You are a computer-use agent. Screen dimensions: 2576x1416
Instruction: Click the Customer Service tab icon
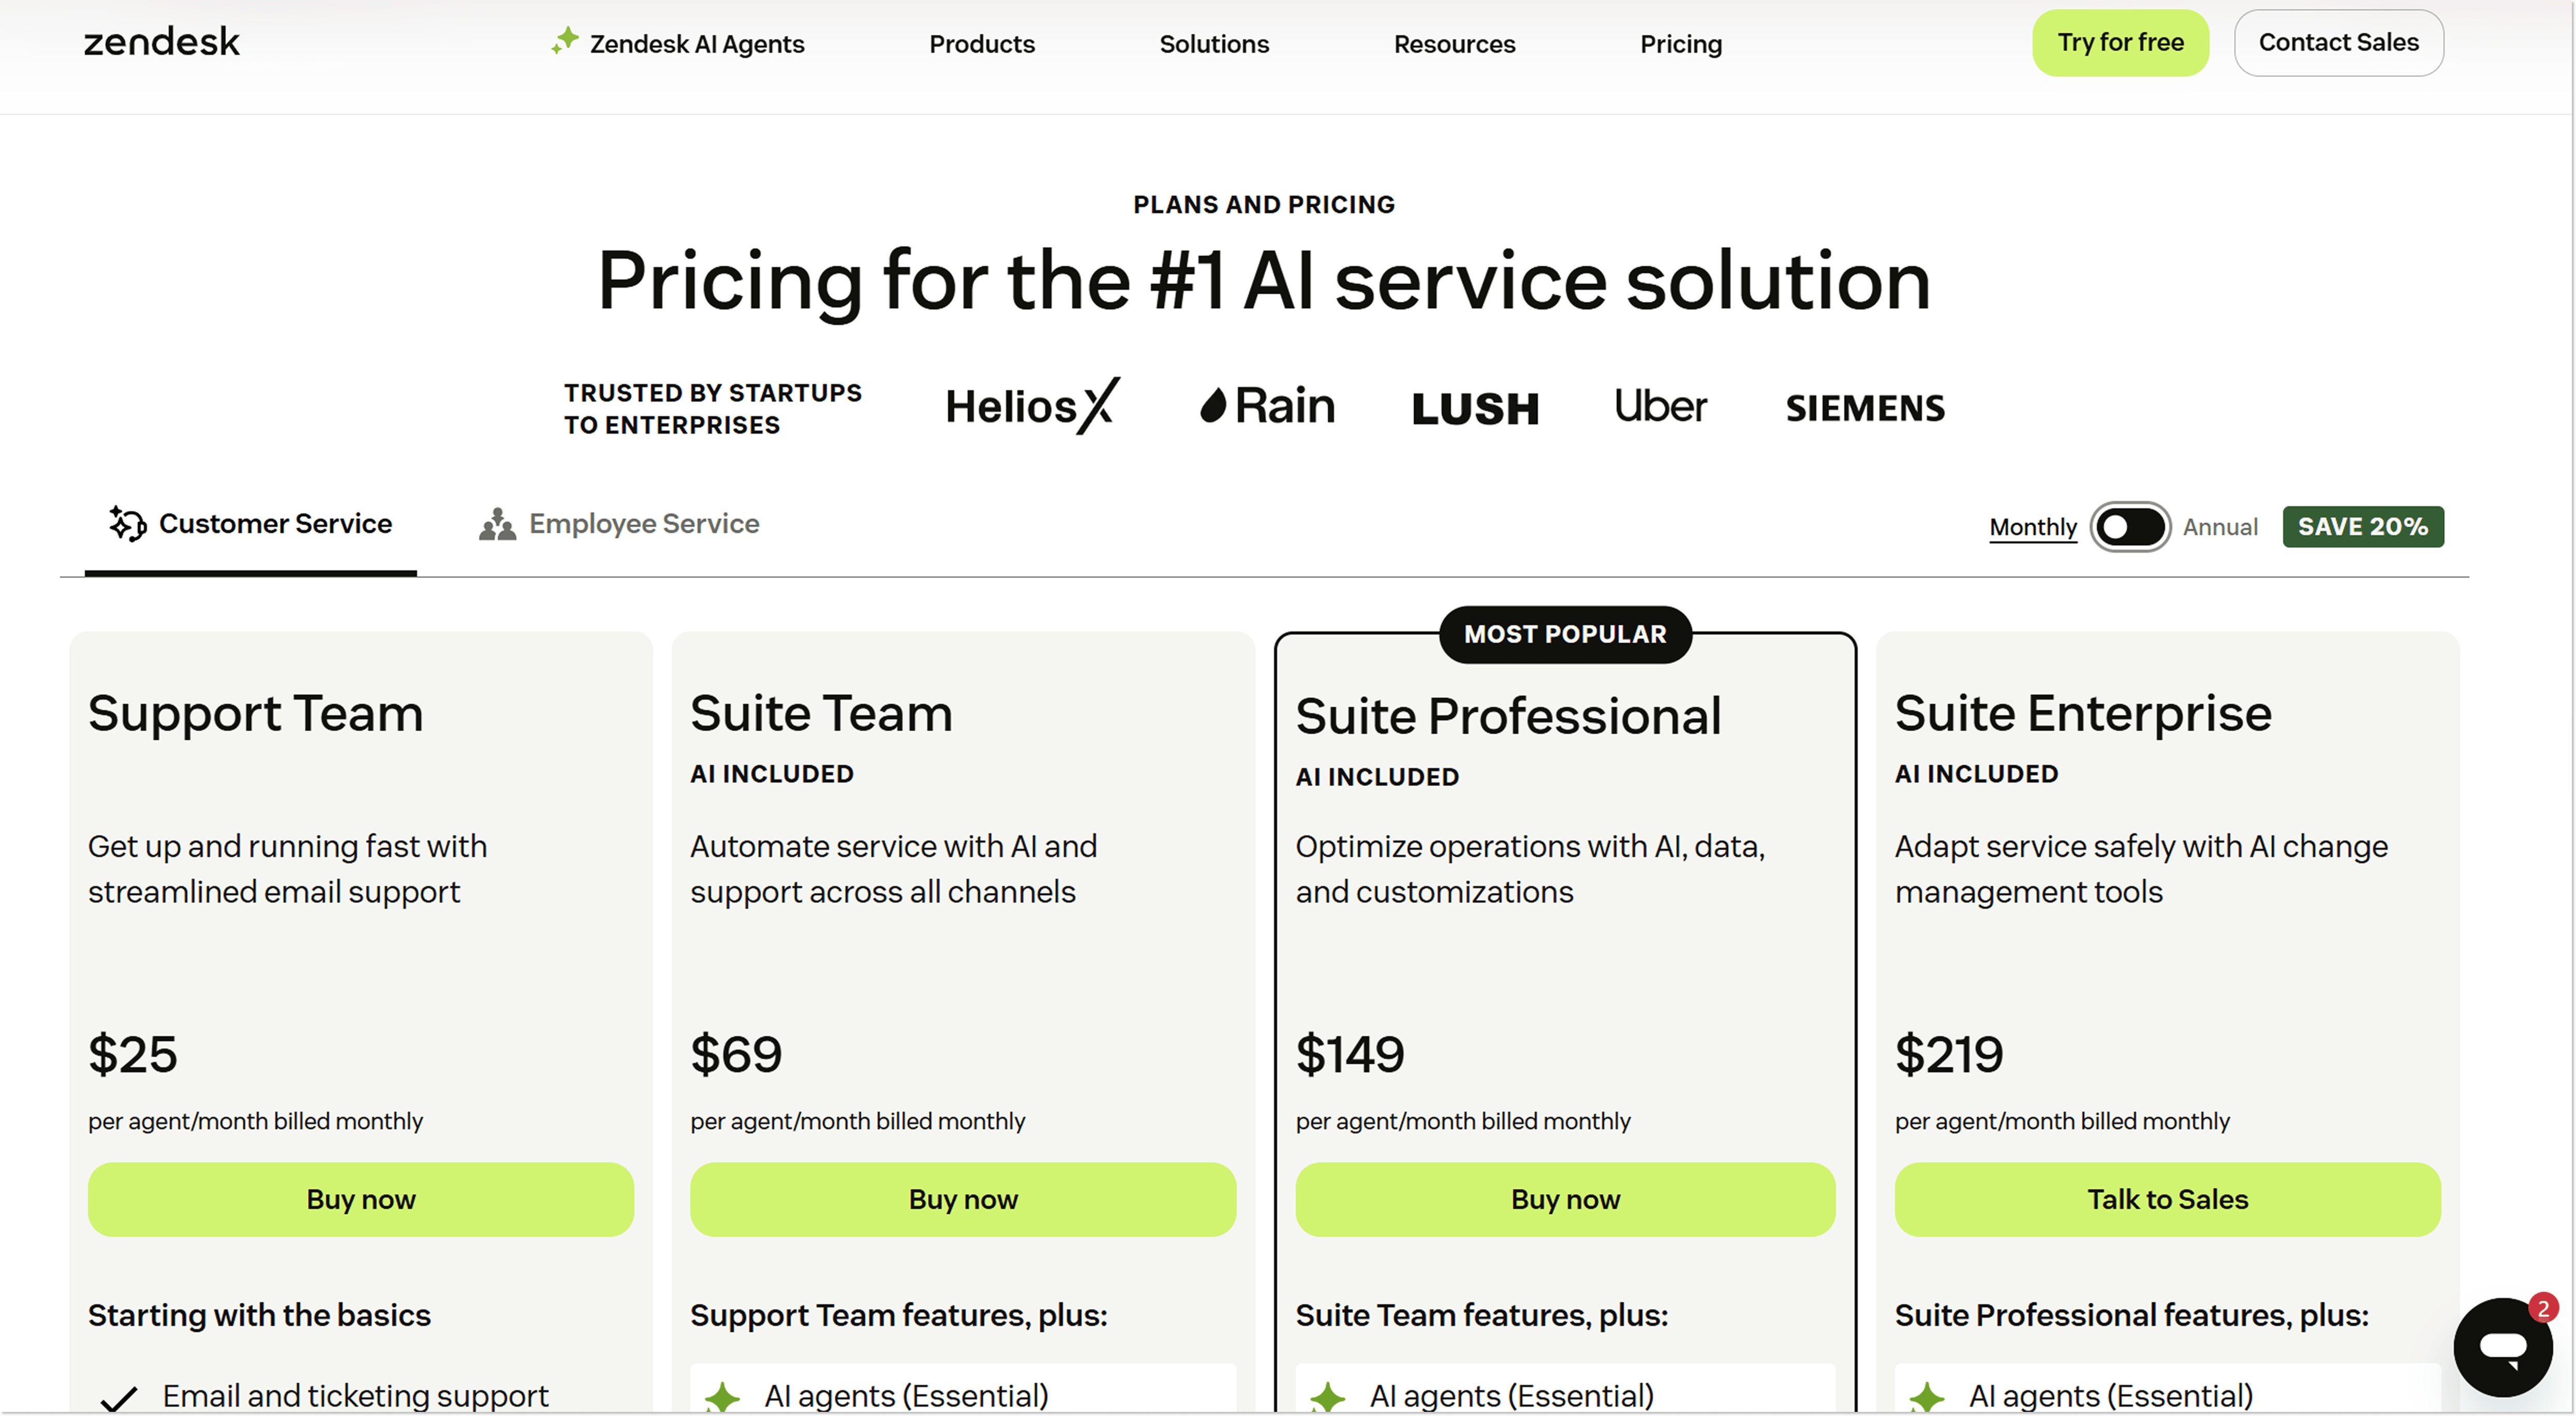coord(128,523)
